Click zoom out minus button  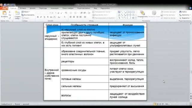click(170, 104)
